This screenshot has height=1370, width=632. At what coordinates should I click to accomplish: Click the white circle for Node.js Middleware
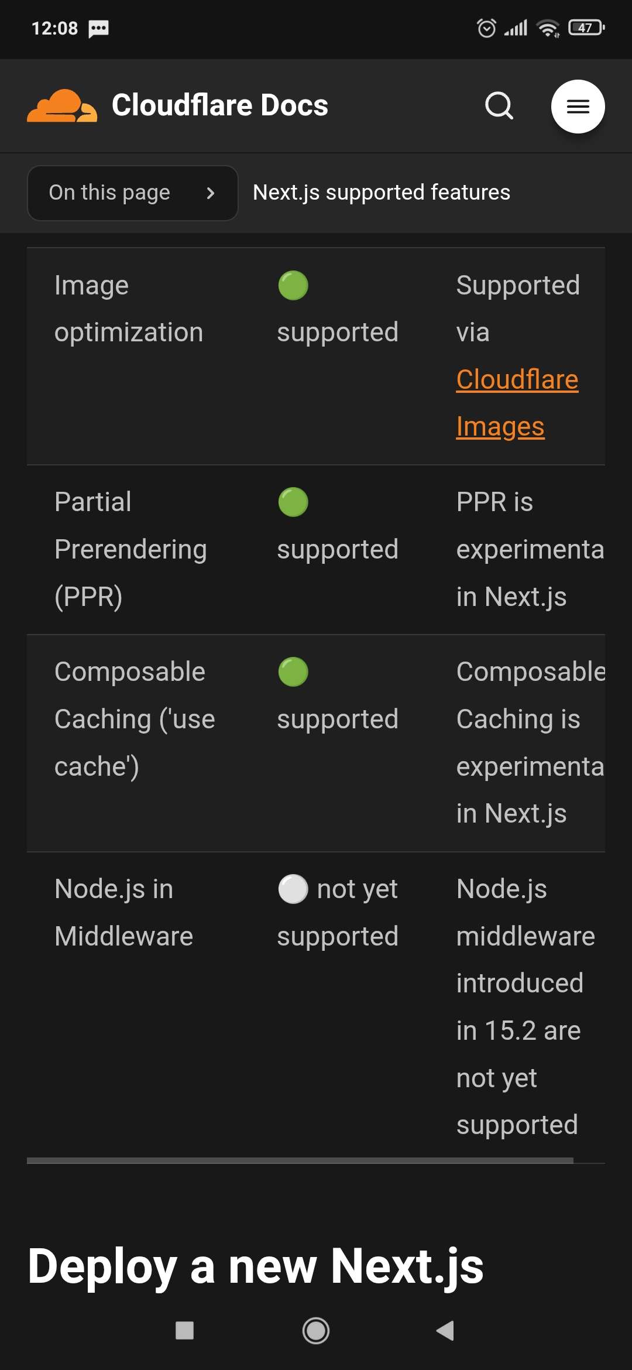[293, 889]
